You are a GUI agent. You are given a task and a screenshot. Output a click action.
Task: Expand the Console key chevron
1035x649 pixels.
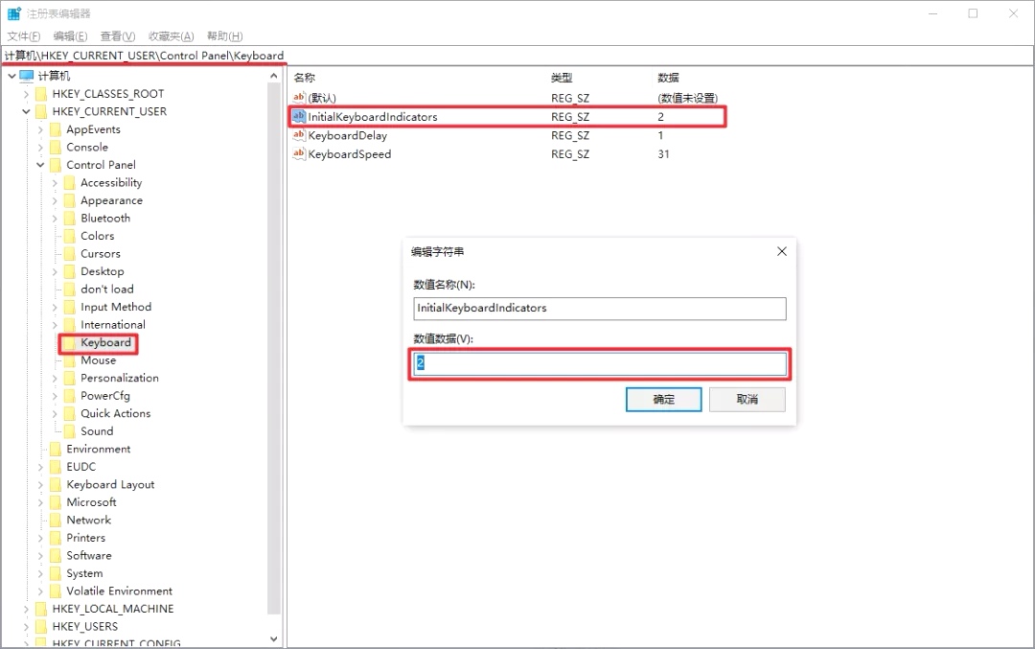(40, 148)
